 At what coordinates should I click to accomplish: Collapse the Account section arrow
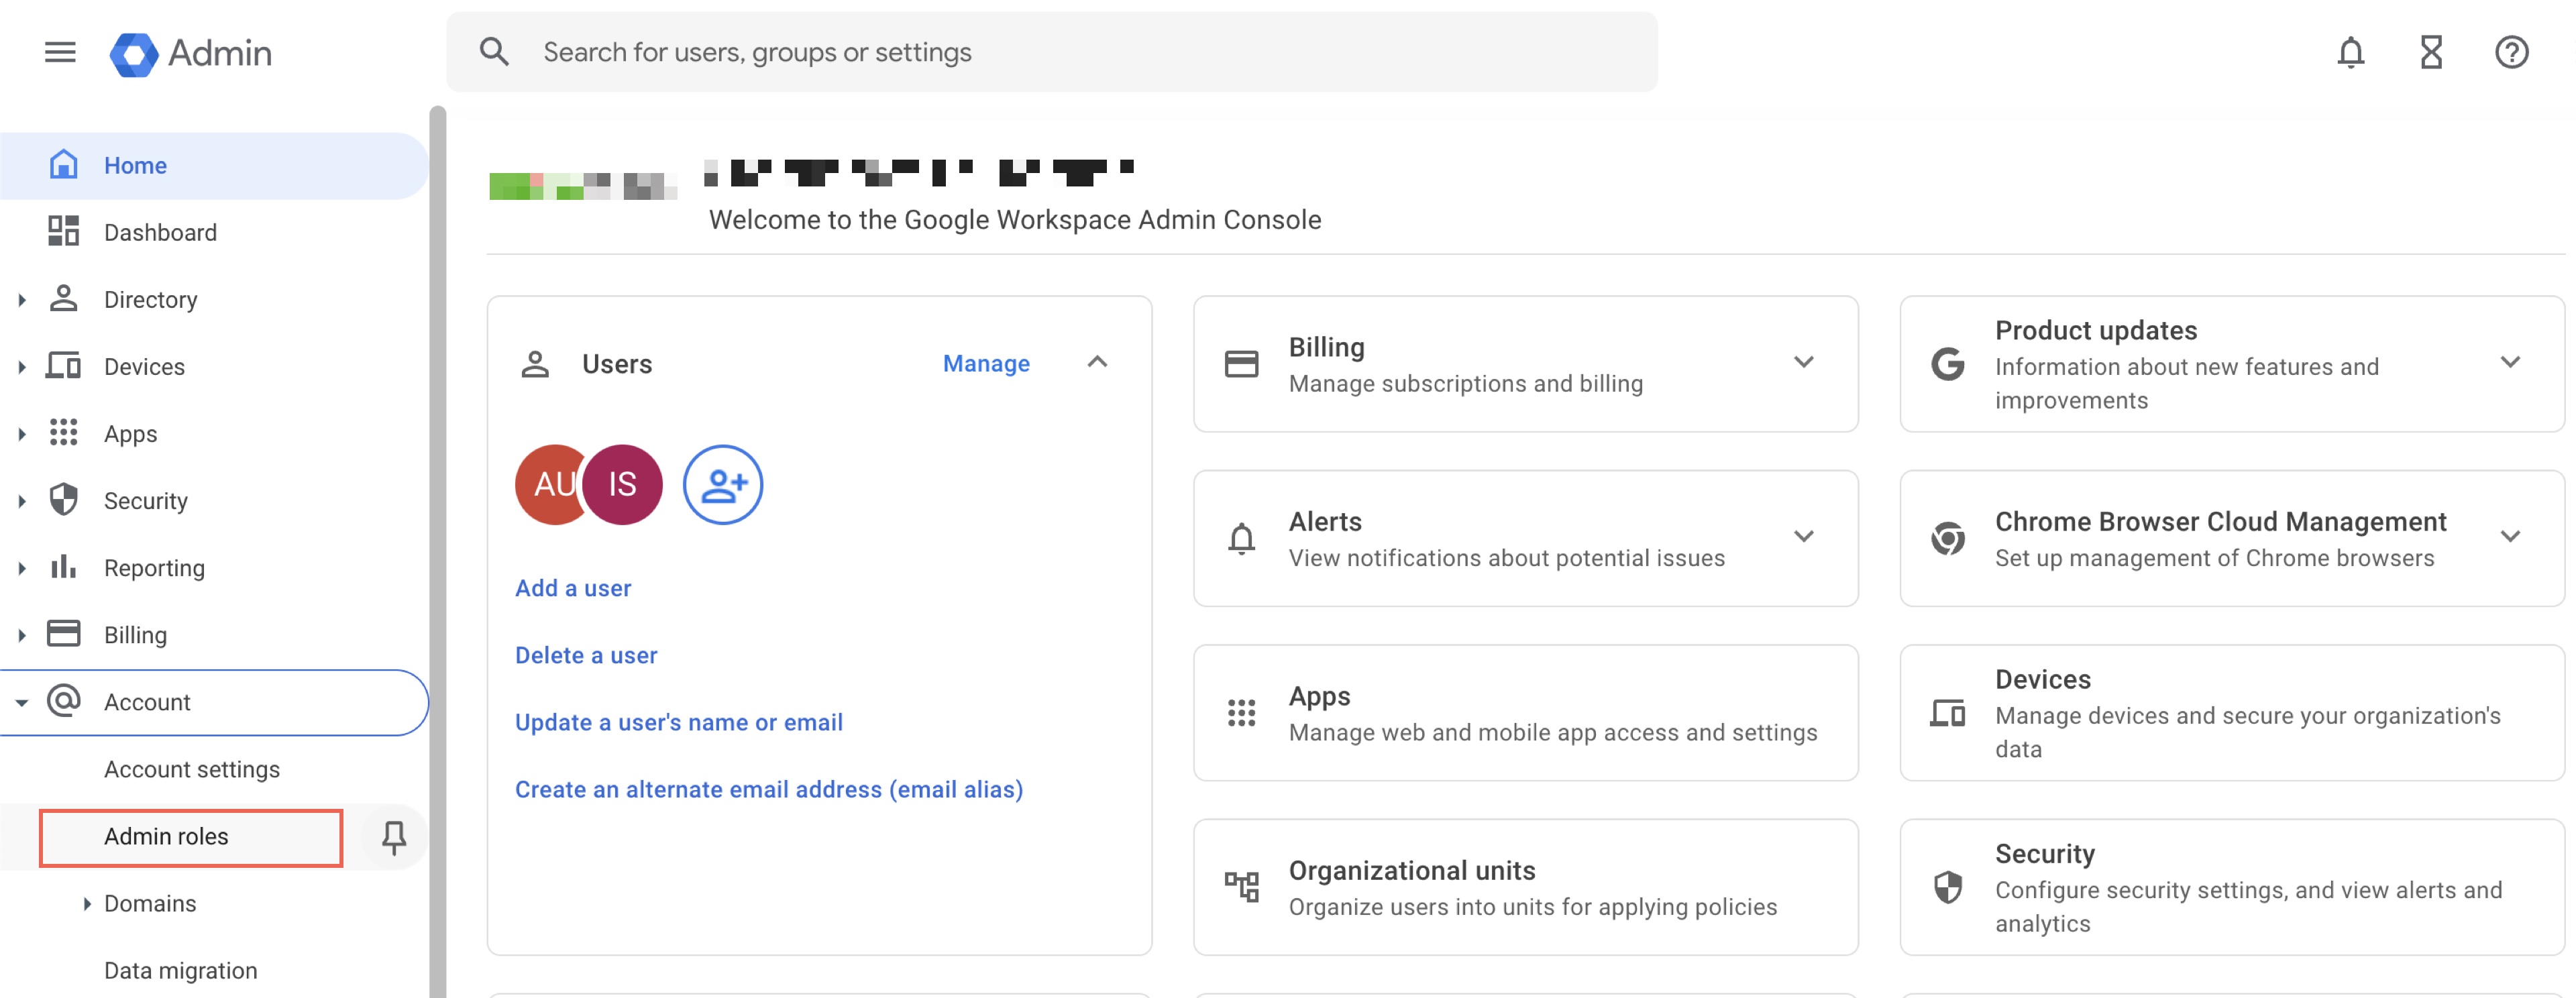[x=22, y=702]
